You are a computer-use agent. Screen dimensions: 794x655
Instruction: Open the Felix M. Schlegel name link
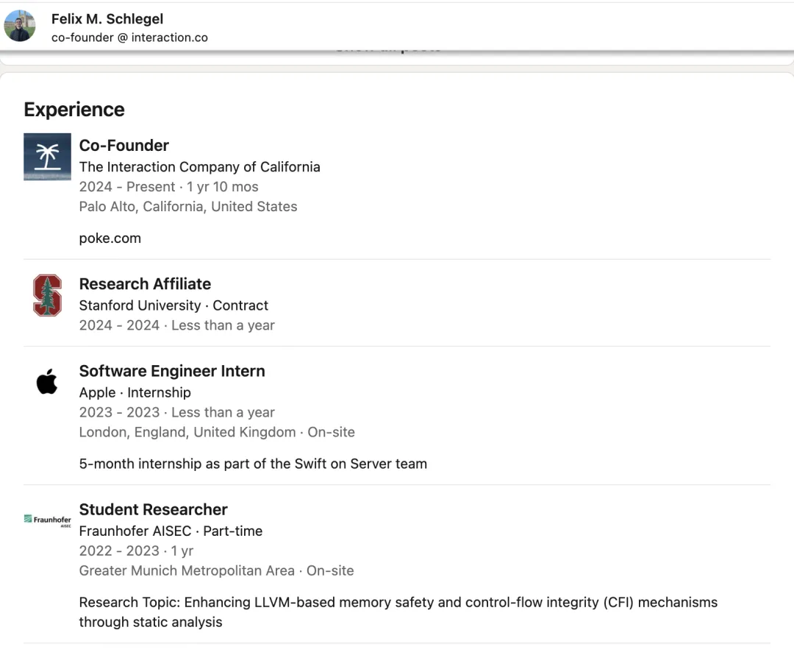[x=107, y=19]
